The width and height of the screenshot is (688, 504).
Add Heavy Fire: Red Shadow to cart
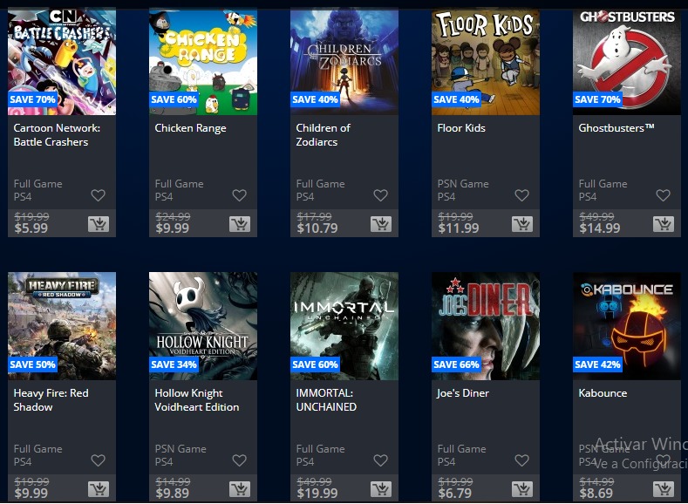point(99,489)
